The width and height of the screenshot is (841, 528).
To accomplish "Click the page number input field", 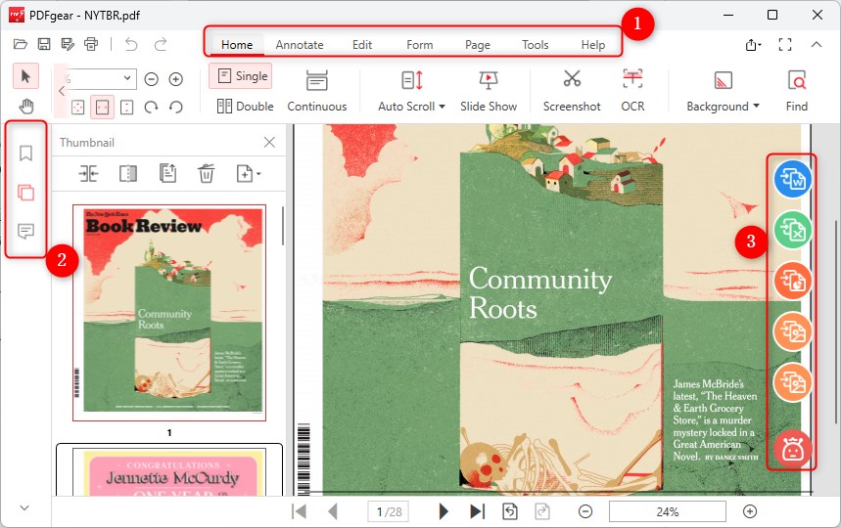I will [389, 512].
